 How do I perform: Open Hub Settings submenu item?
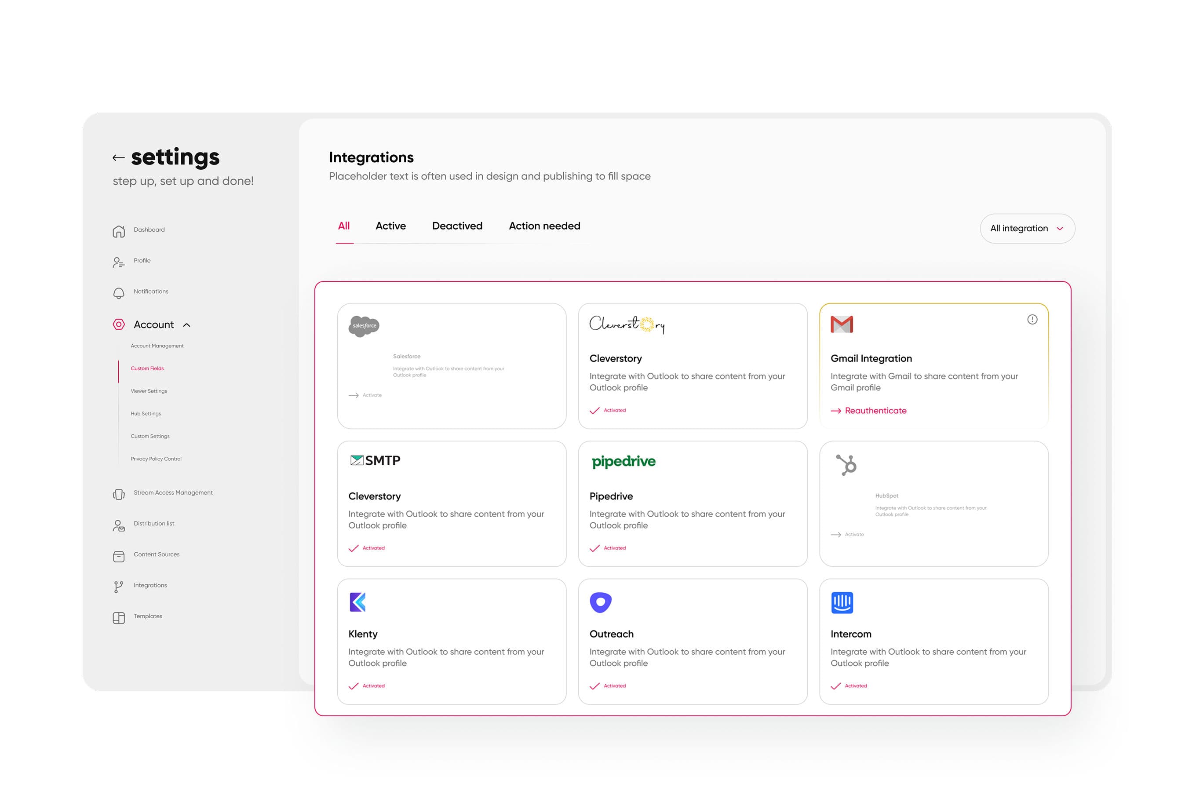tap(146, 414)
